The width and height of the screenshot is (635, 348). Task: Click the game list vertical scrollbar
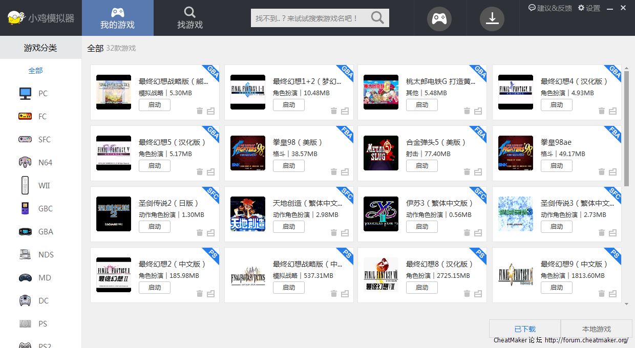(x=626, y=128)
